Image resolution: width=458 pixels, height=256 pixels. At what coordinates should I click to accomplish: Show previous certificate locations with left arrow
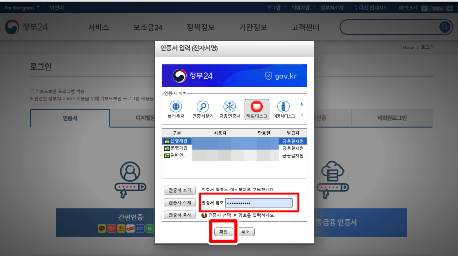(x=302, y=115)
